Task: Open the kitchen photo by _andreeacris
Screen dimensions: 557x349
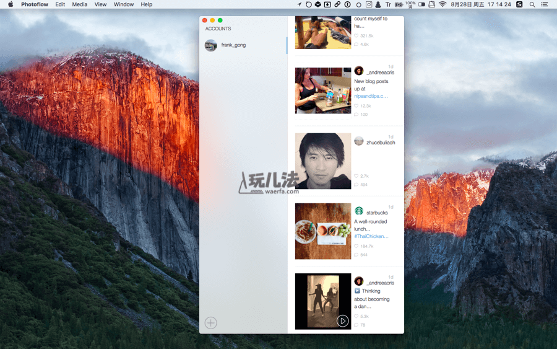Action: click(323, 91)
